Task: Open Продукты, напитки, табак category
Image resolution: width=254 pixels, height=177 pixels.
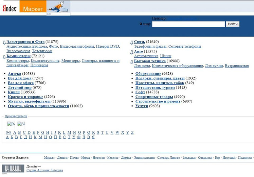Action: pyautogui.click(x=160, y=83)
